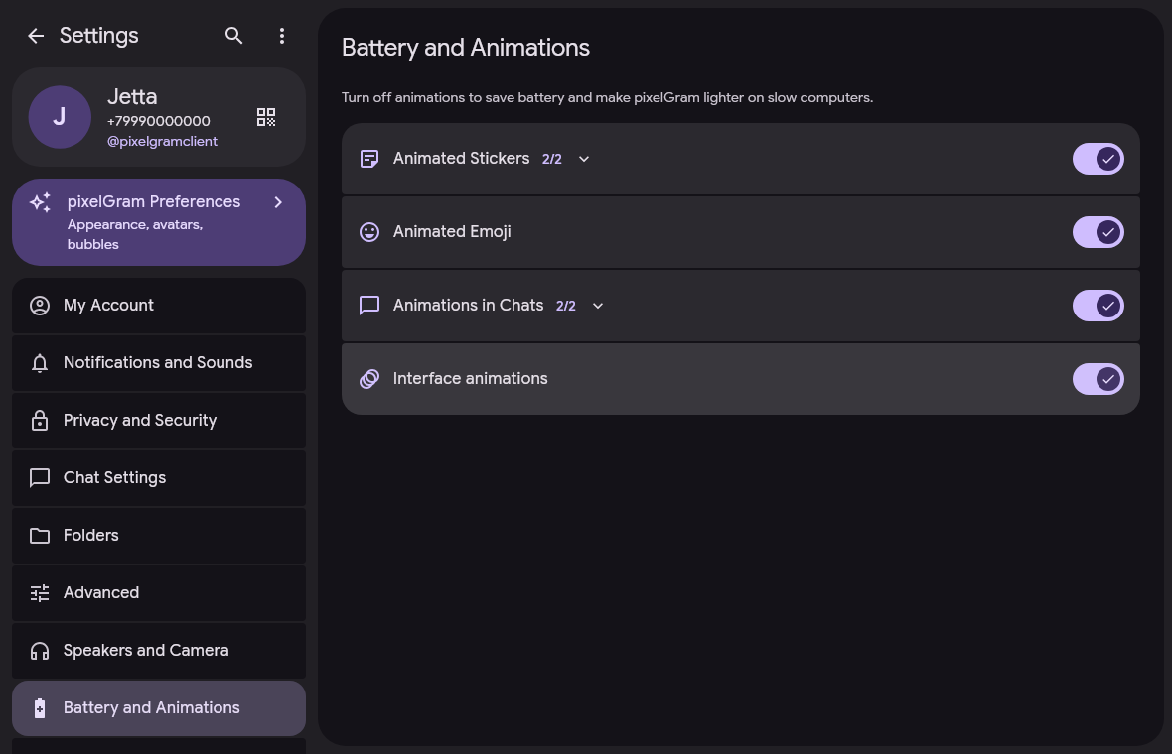This screenshot has width=1172, height=754.
Task: Switch off Animations in Chats toggle
Action: point(1098,306)
